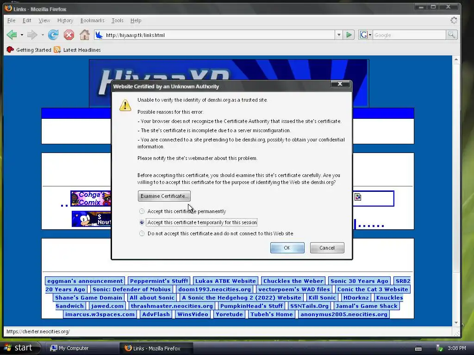Open the Lukas ATBK Website link
This screenshot has width=474, height=355.
pos(225,281)
